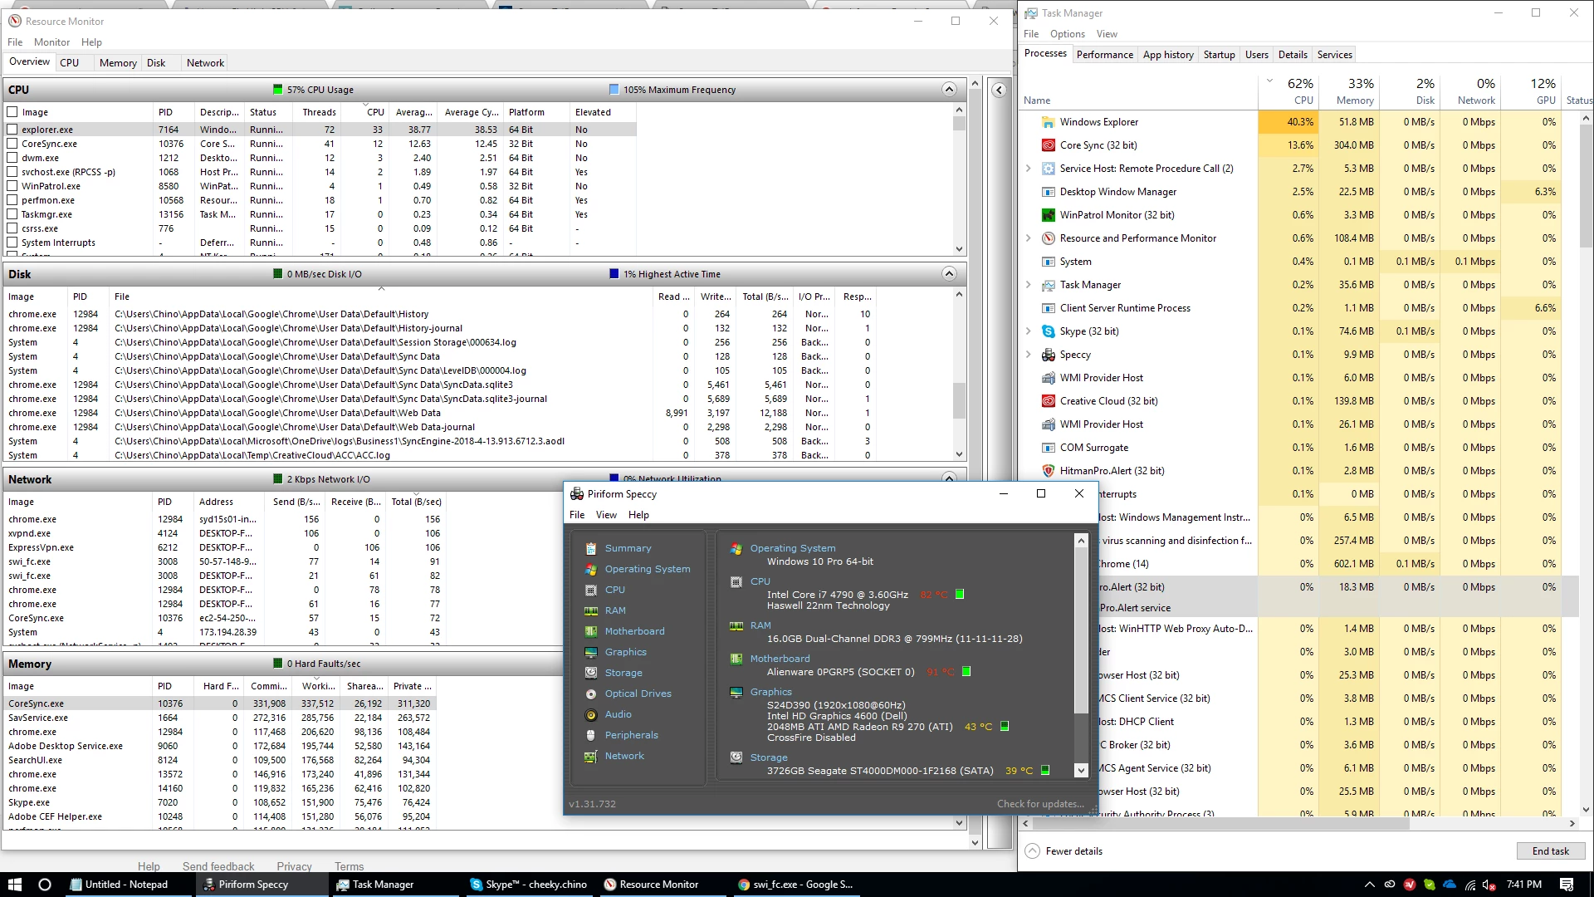Click Check for updates link in Speccy

coord(1040,804)
